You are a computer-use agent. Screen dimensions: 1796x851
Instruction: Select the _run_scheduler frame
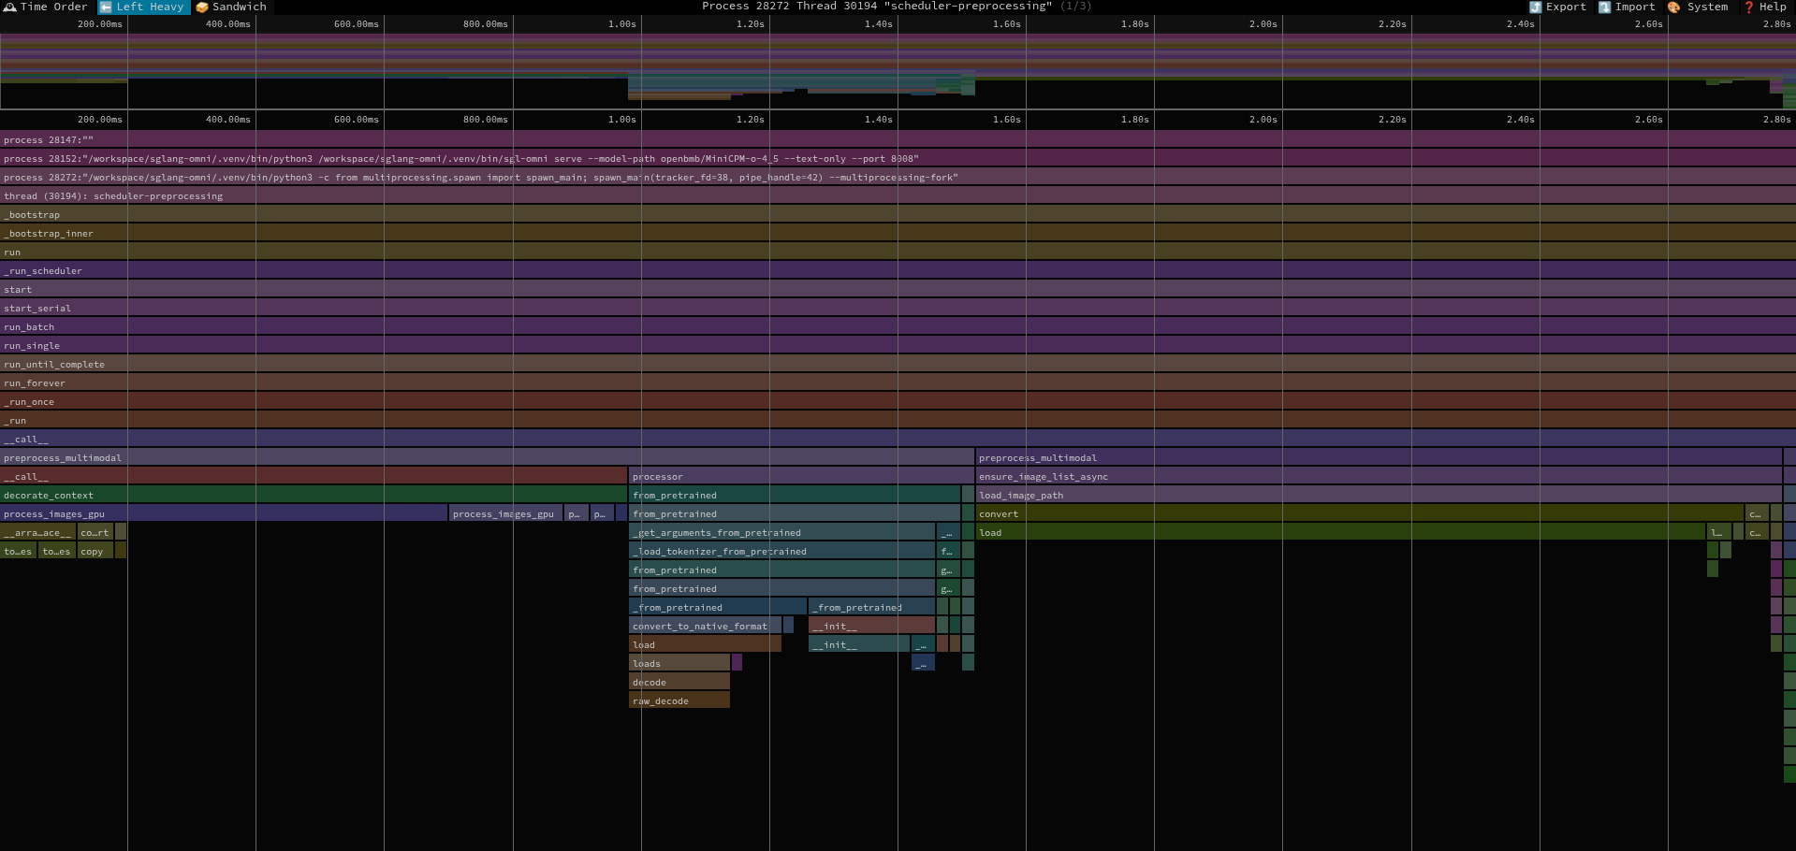[x=898, y=270]
